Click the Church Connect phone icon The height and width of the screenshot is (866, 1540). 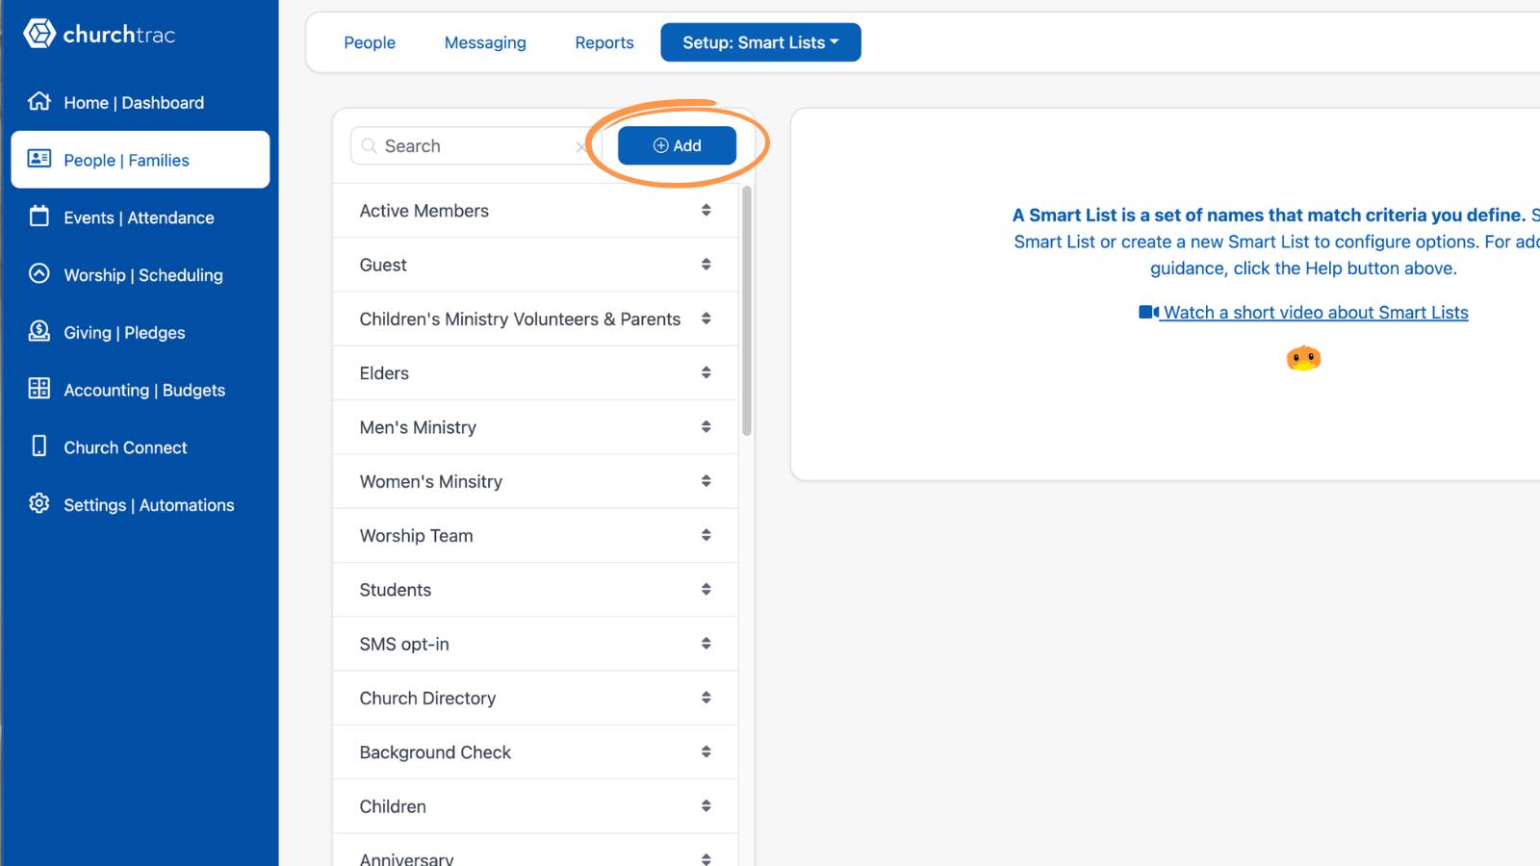39,446
